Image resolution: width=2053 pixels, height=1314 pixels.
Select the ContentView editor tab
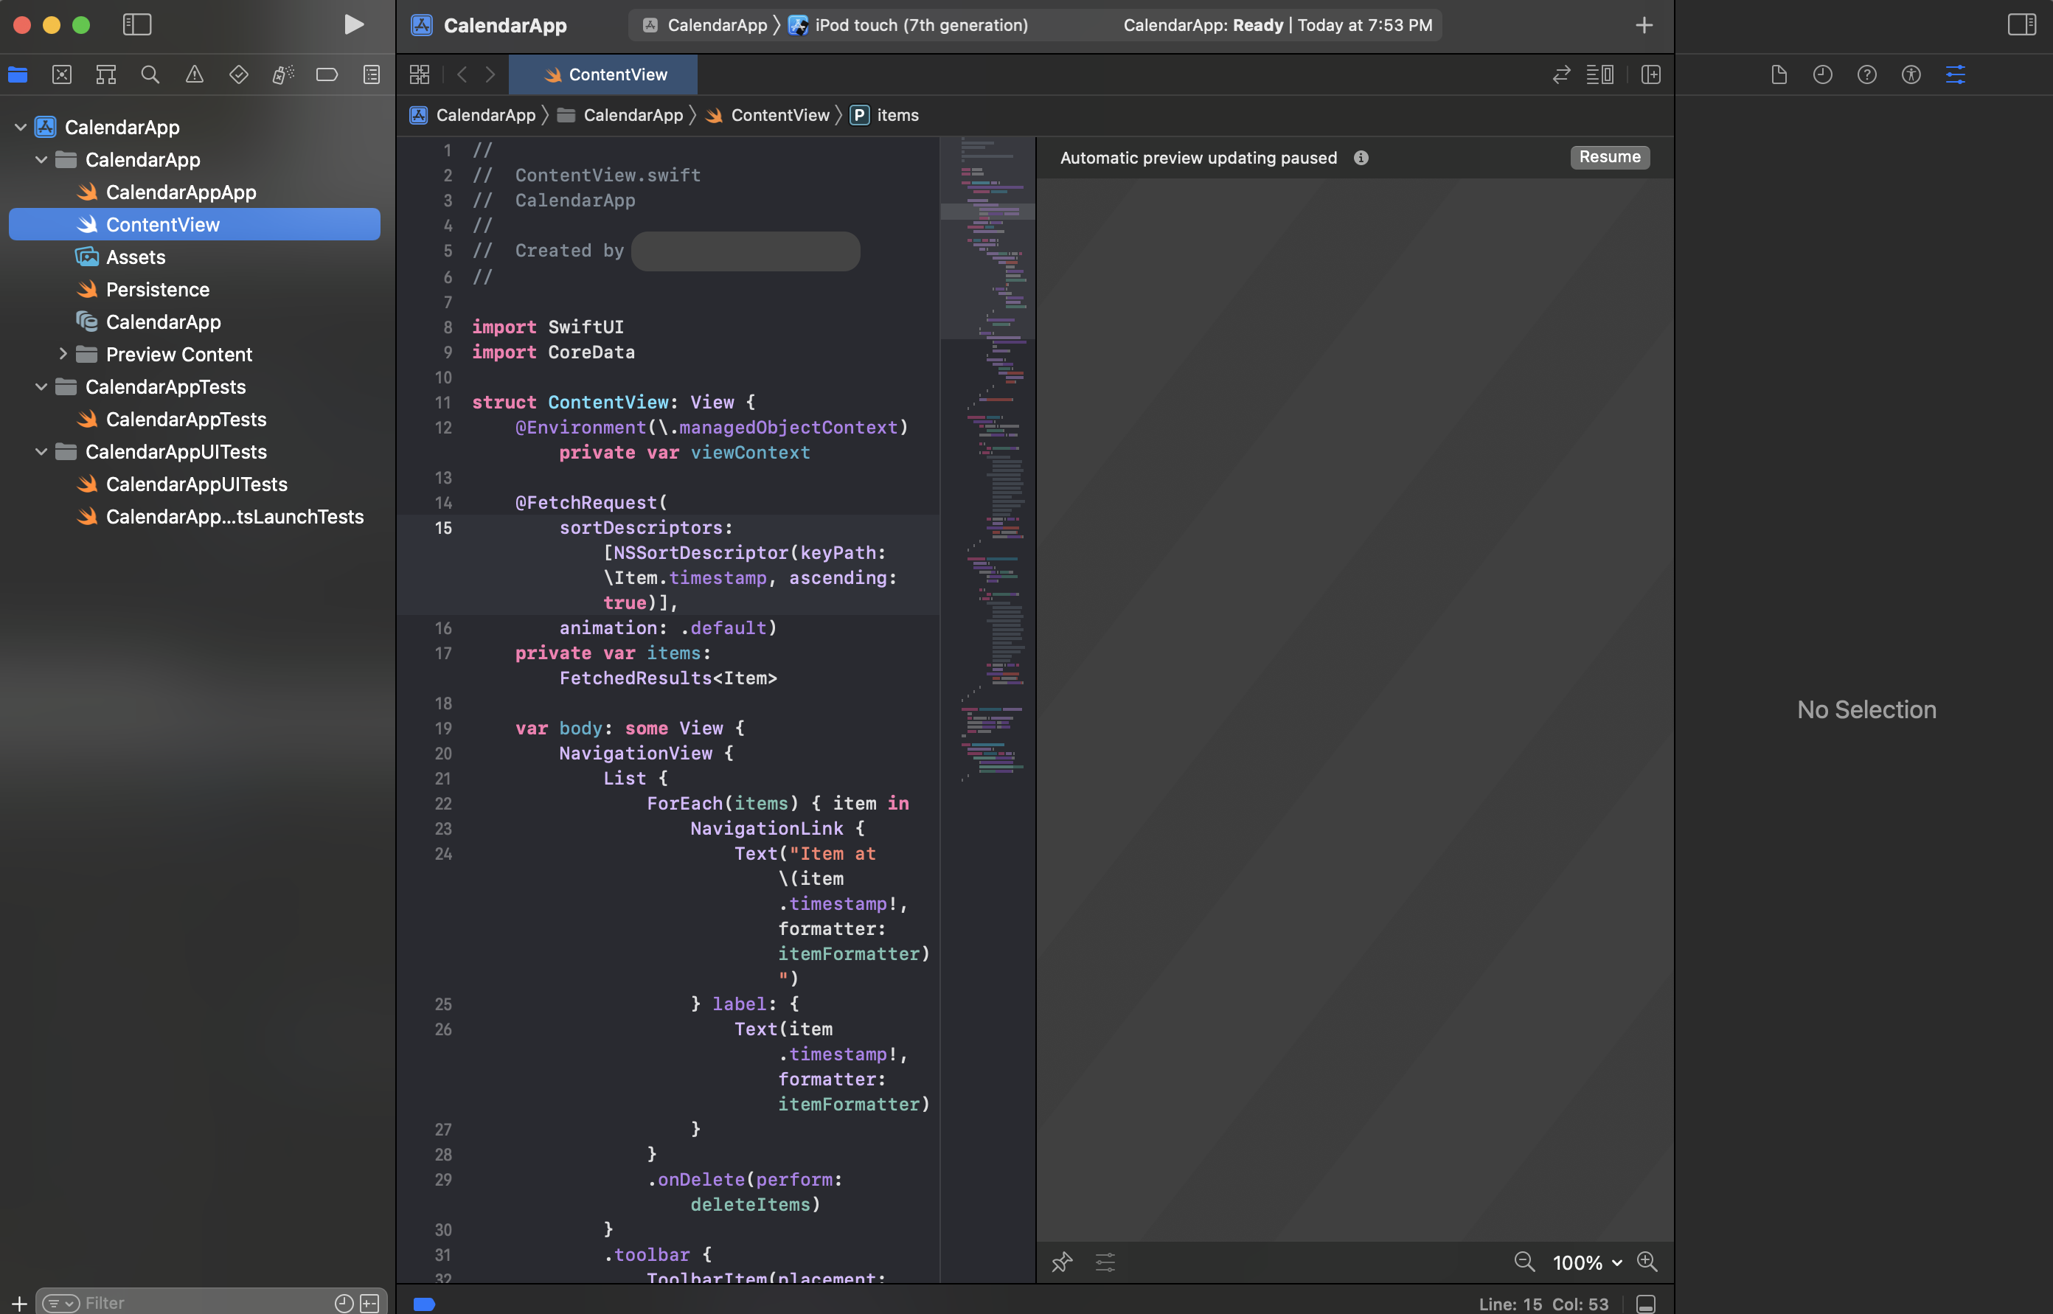tap(604, 75)
